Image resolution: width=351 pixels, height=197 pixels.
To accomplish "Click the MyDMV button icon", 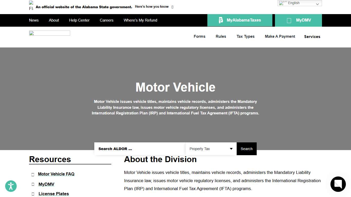I will pos(289,21).
